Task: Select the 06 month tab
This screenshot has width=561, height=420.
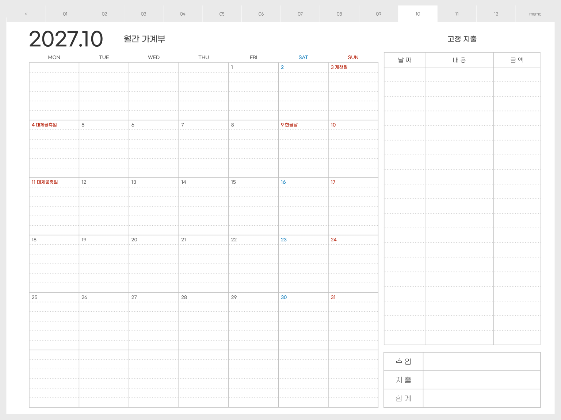Action: point(261,14)
